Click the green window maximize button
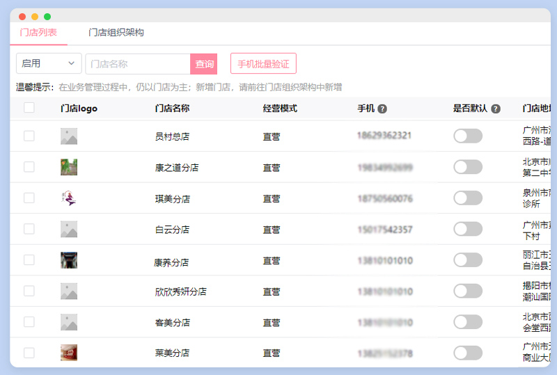 coord(47,17)
